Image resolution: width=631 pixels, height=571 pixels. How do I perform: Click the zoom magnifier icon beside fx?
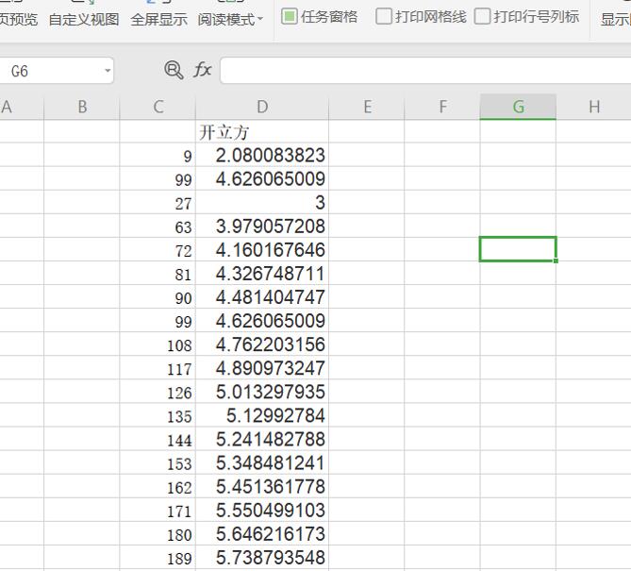174,70
